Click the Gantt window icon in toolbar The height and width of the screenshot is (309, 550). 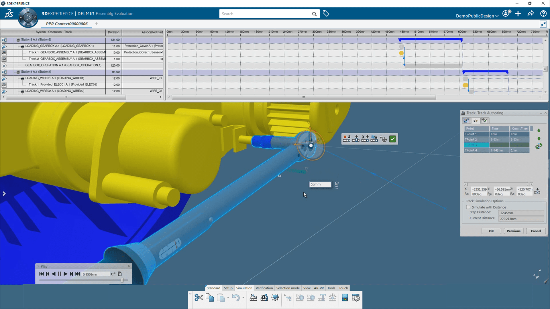point(345,298)
